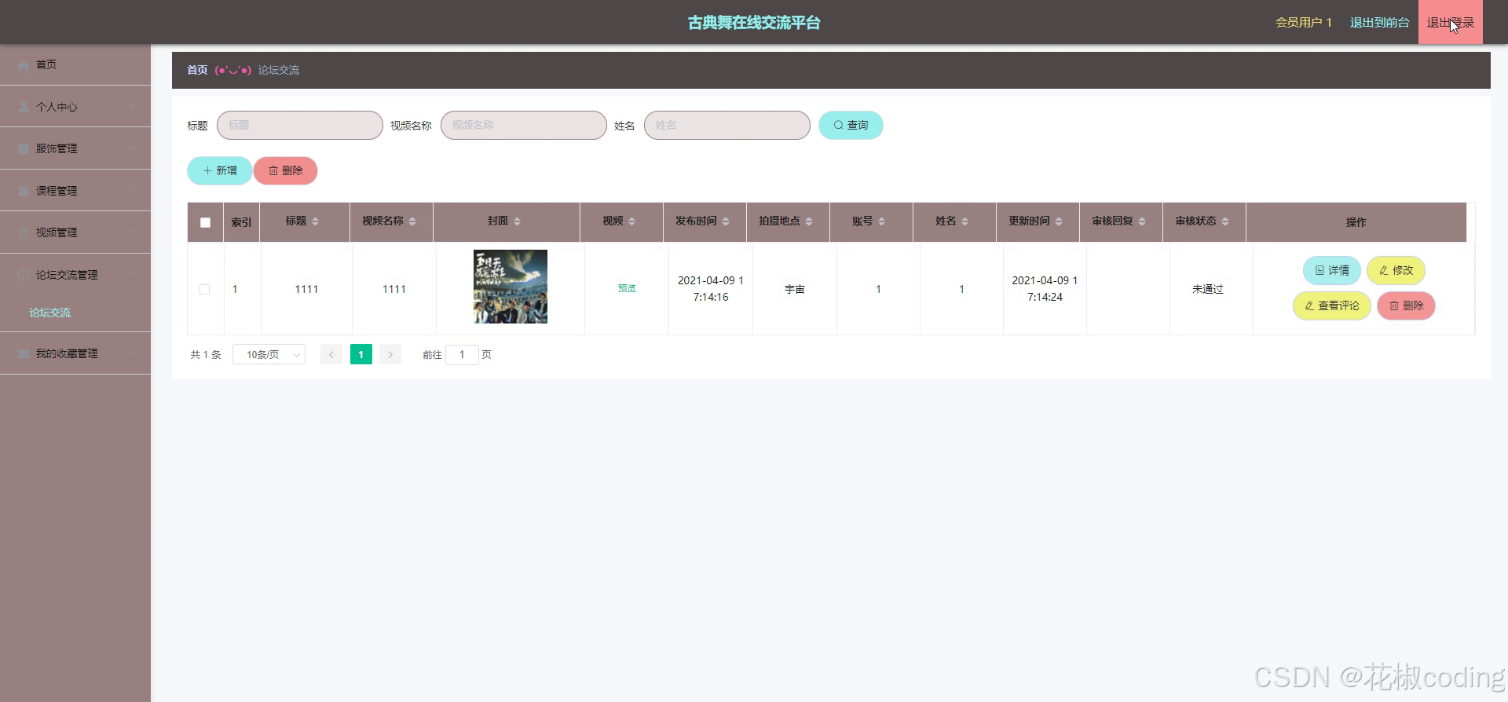Expand the 个人中心 sidebar menu
The image size is (1508, 702).
click(75, 107)
